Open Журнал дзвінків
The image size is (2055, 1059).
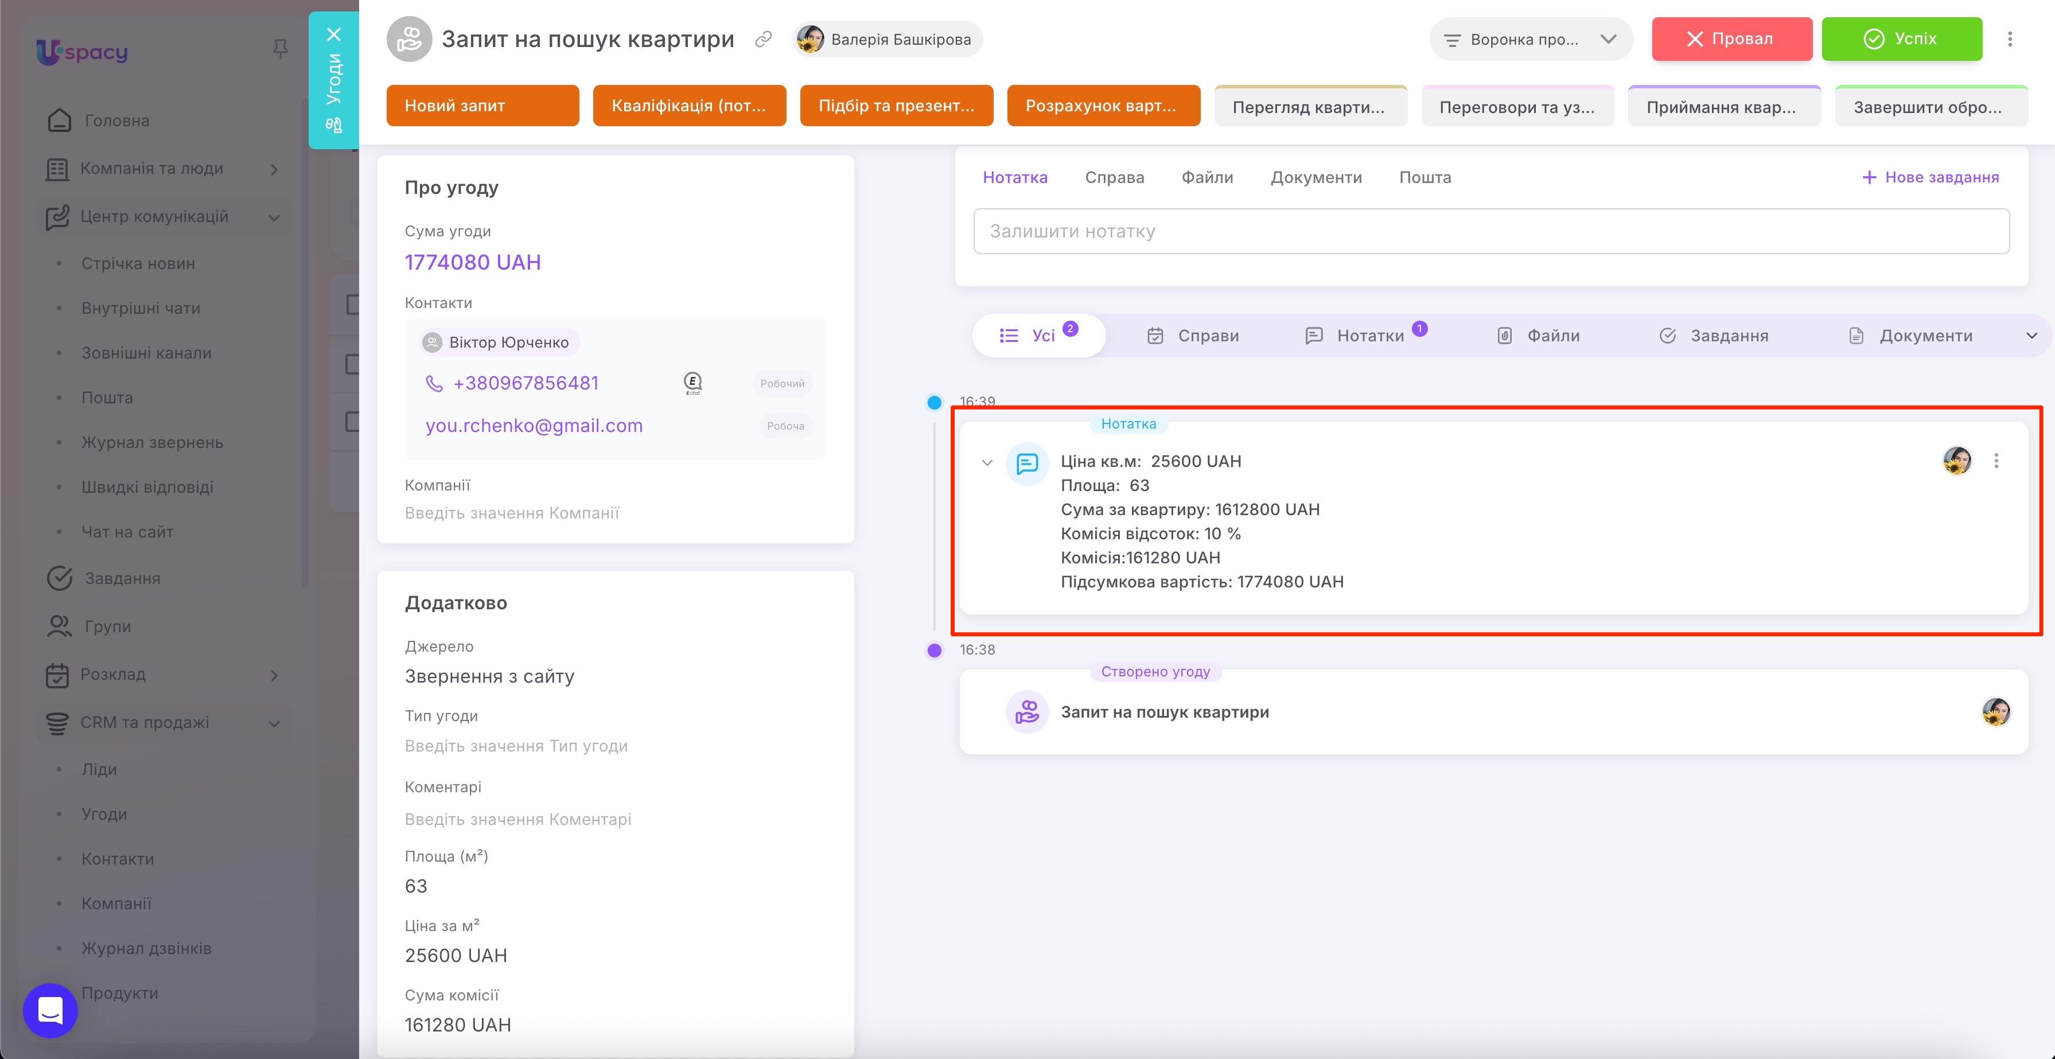click(146, 948)
